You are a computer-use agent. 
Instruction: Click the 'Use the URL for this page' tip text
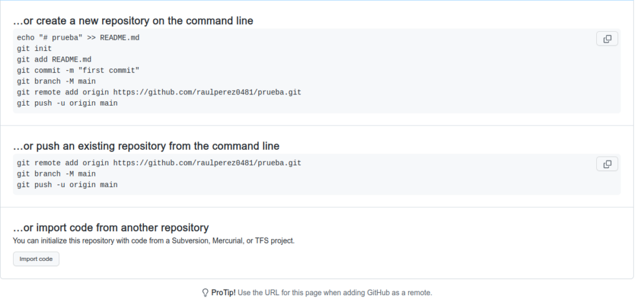coord(335,293)
